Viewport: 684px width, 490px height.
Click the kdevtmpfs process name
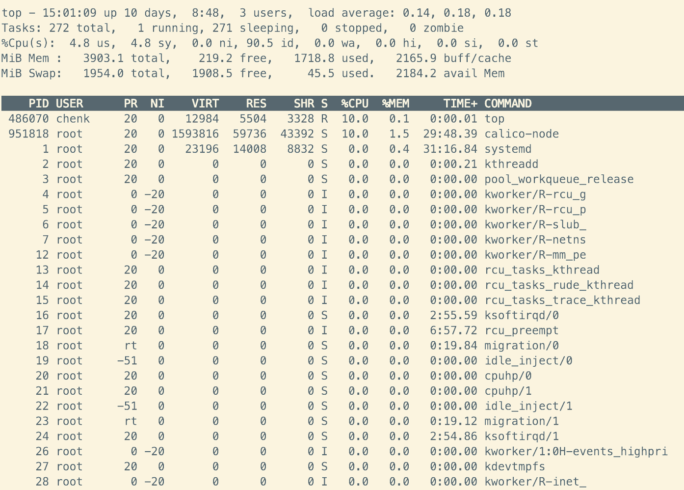click(x=515, y=467)
